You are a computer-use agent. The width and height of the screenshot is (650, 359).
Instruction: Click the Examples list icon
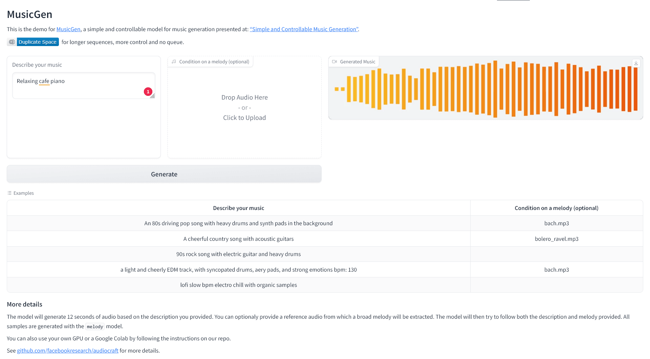[x=9, y=193]
